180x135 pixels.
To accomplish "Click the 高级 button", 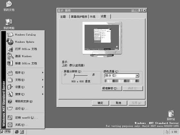I will pyautogui.click(x=133, y=88).
